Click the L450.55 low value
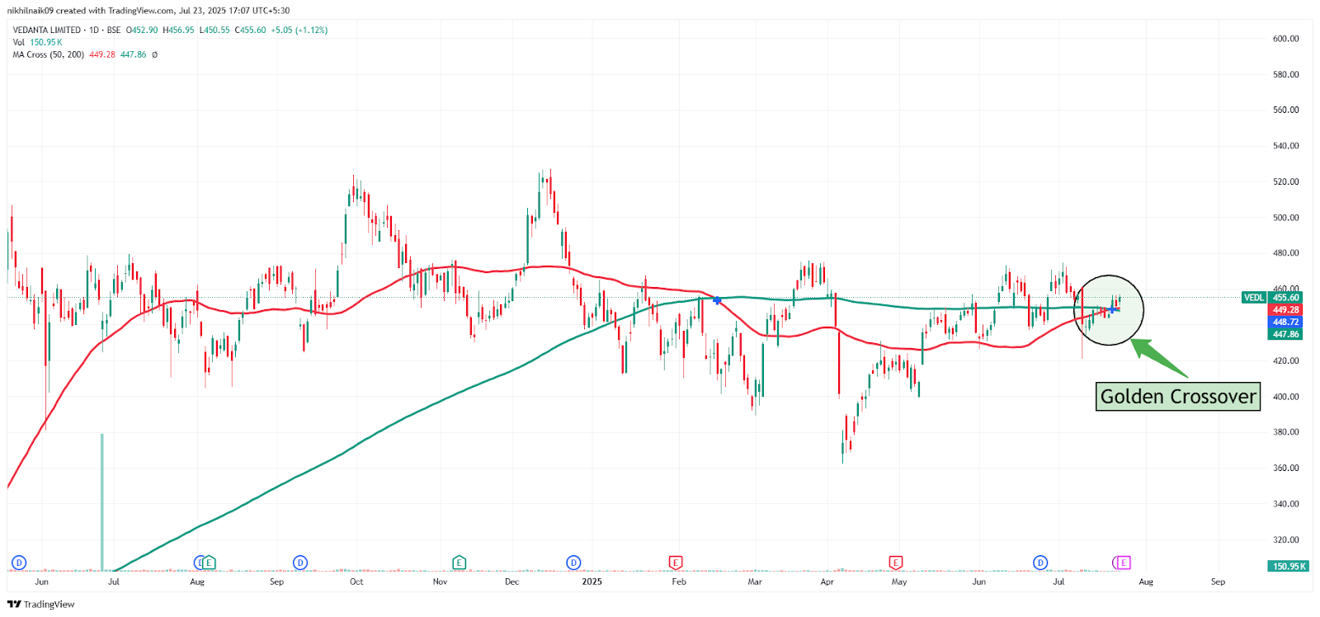 click(214, 30)
